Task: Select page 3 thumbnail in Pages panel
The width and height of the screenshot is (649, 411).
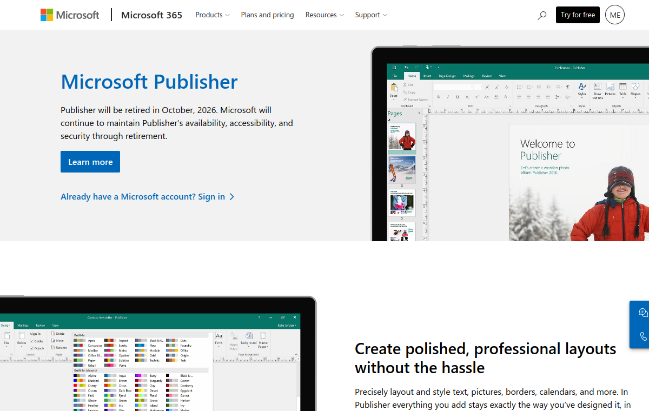Action: (x=402, y=202)
